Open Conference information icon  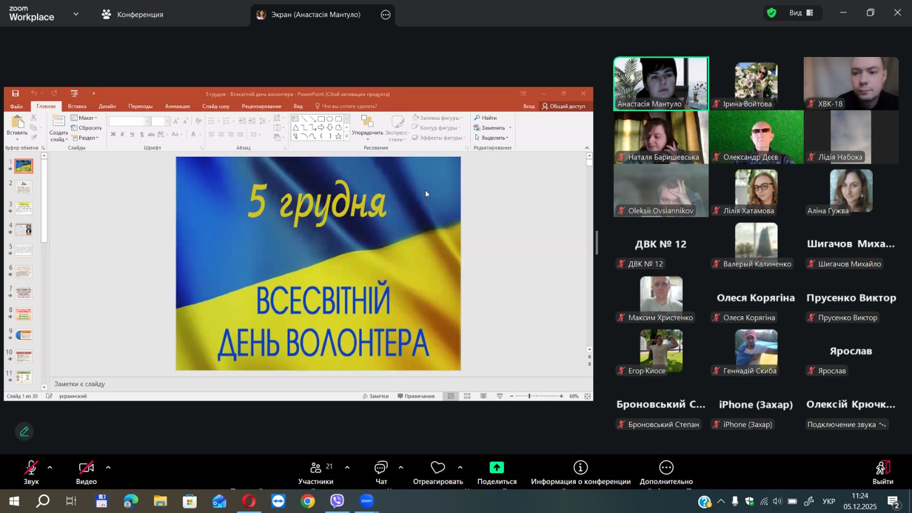pyautogui.click(x=580, y=468)
